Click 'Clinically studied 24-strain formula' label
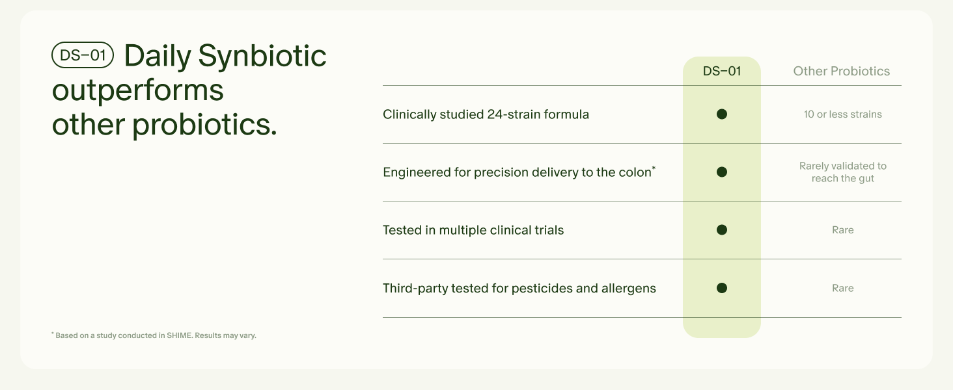The height and width of the screenshot is (390, 953). (x=486, y=114)
